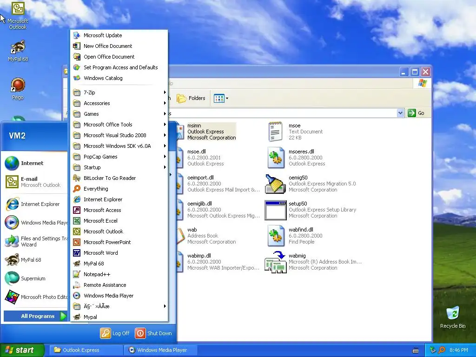Open Microsoft Photo Editor in Start menu

point(35,297)
